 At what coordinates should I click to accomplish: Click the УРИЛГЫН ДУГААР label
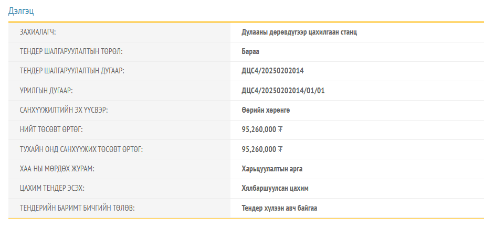click(x=46, y=91)
